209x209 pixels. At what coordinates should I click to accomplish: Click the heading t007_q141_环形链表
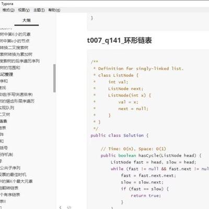[119, 40]
